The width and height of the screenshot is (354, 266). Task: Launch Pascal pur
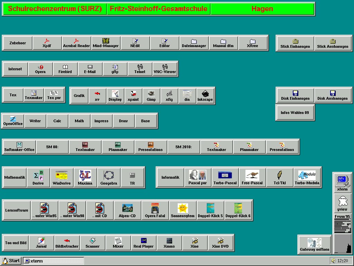click(x=197, y=177)
